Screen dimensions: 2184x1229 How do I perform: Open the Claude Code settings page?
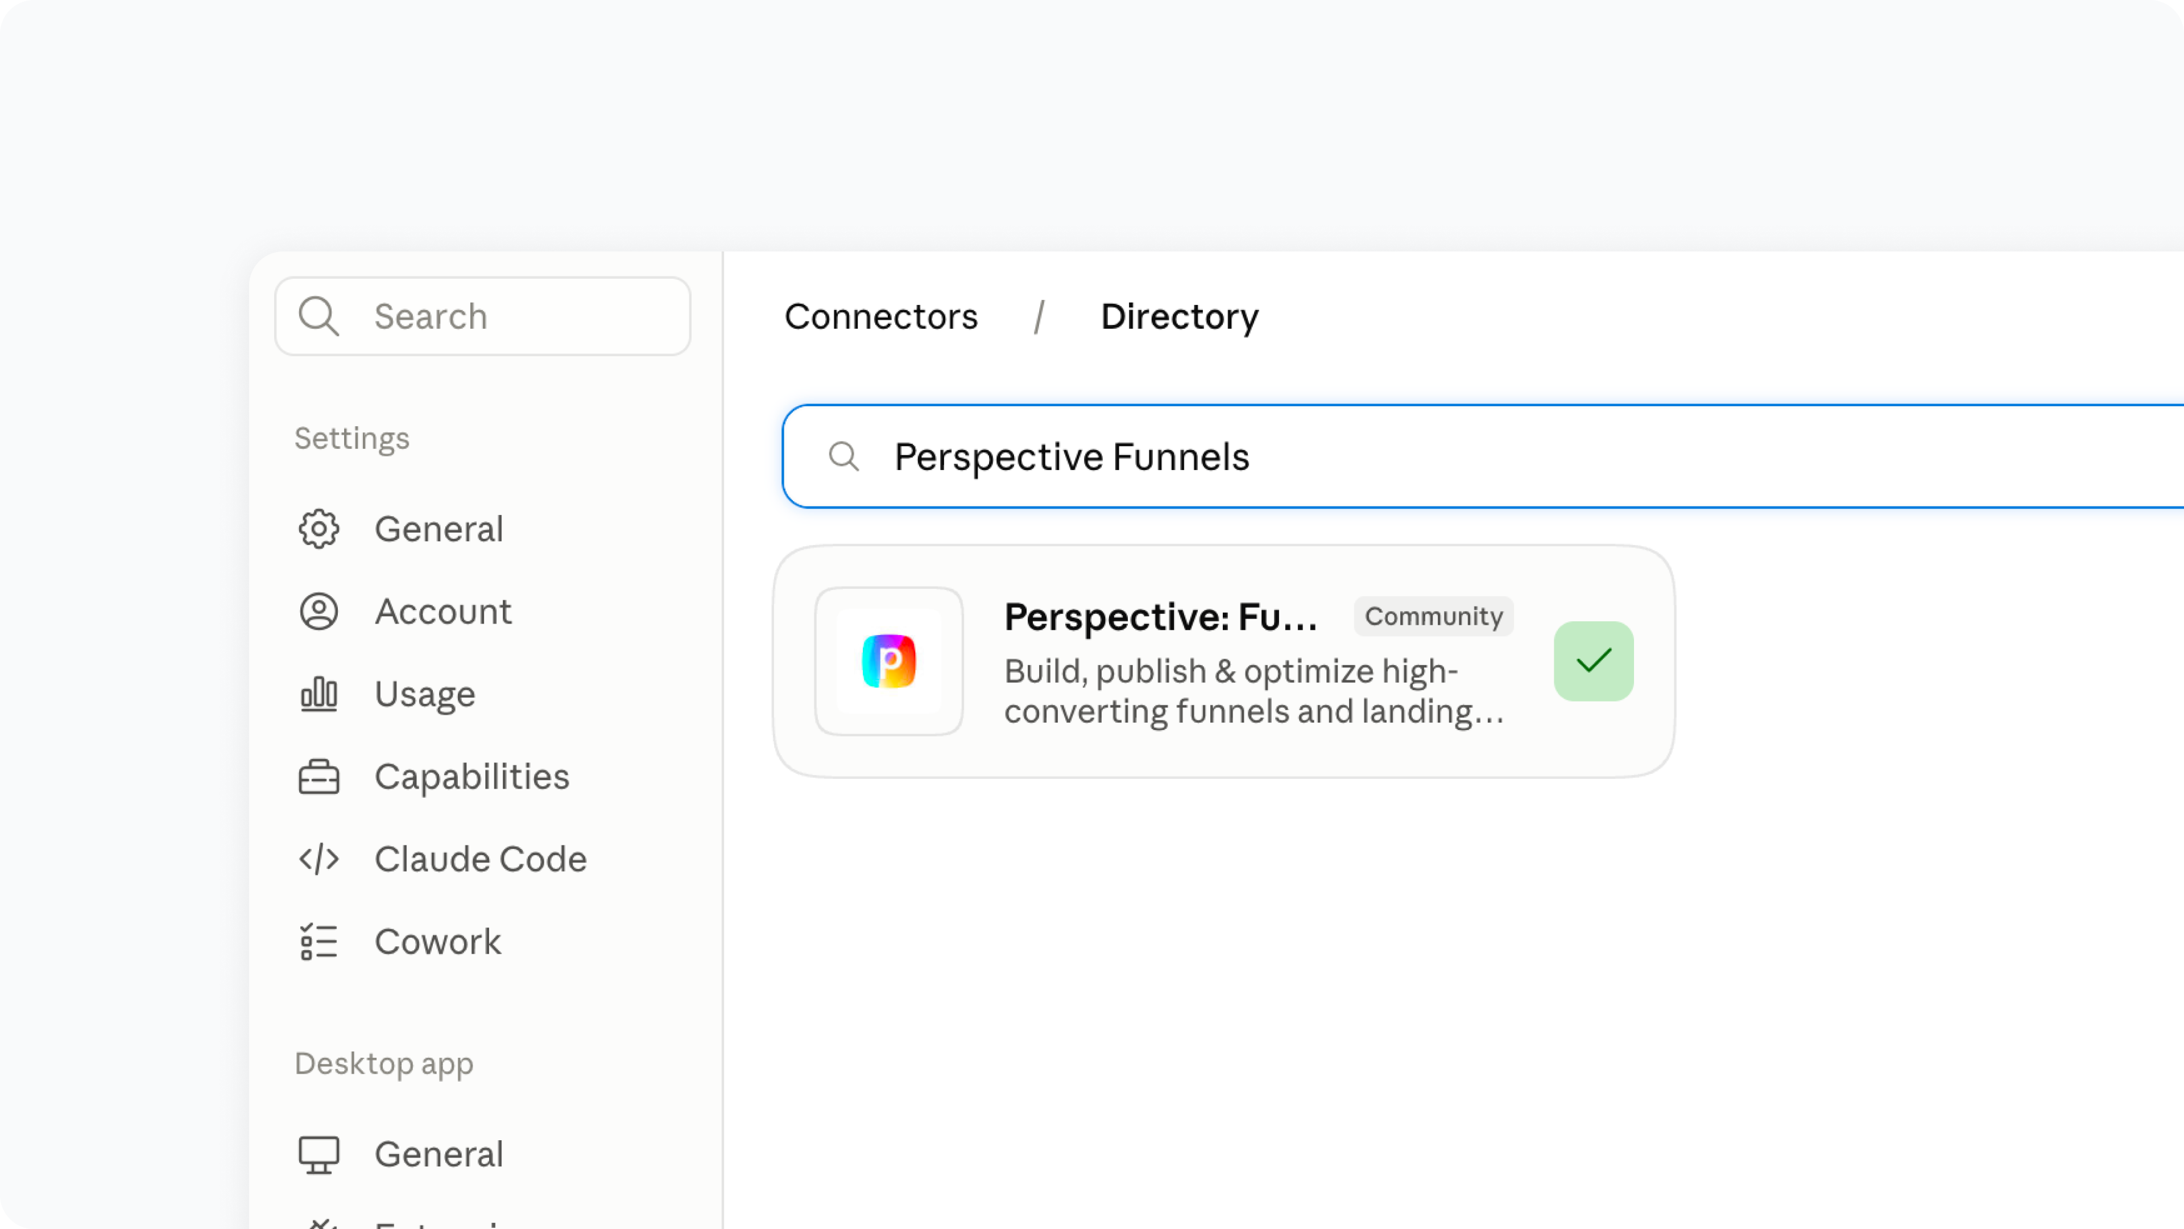click(481, 859)
